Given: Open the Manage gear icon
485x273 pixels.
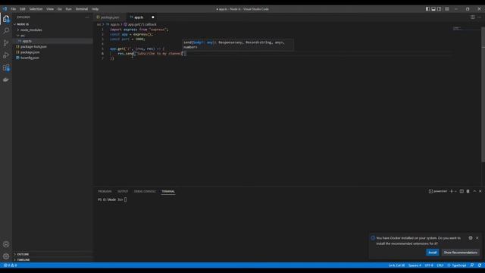Looking at the screenshot, I should point(6,256).
